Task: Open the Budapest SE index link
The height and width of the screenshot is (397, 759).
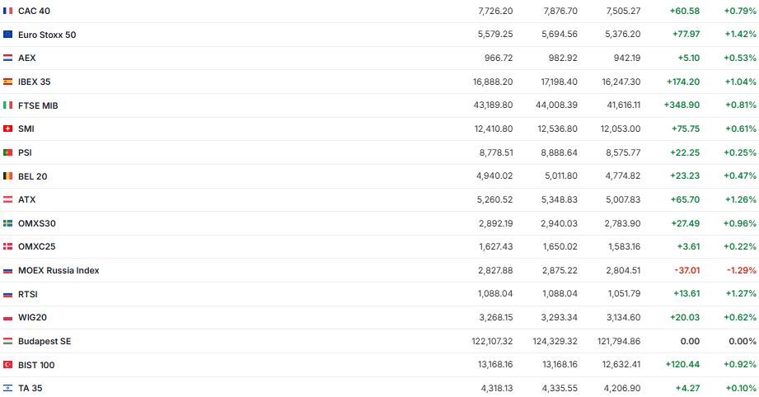Action: (x=45, y=341)
